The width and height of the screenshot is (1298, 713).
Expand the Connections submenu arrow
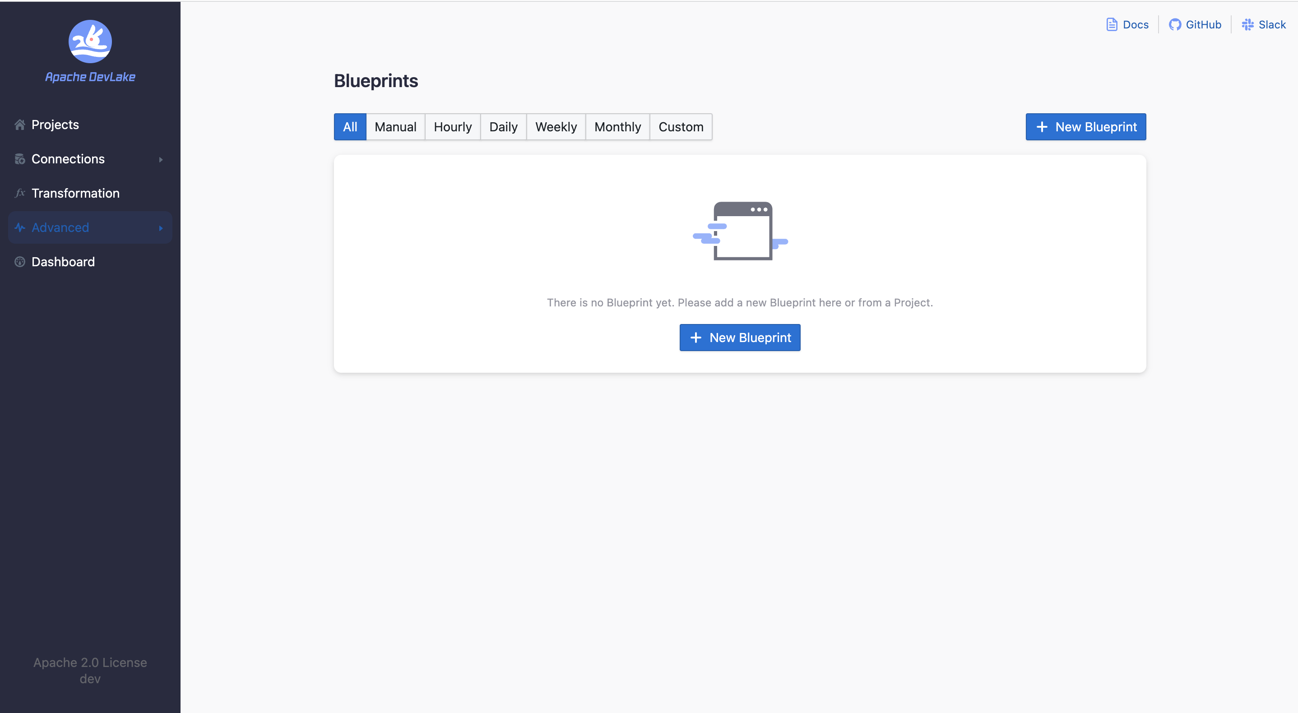[x=161, y=159]
